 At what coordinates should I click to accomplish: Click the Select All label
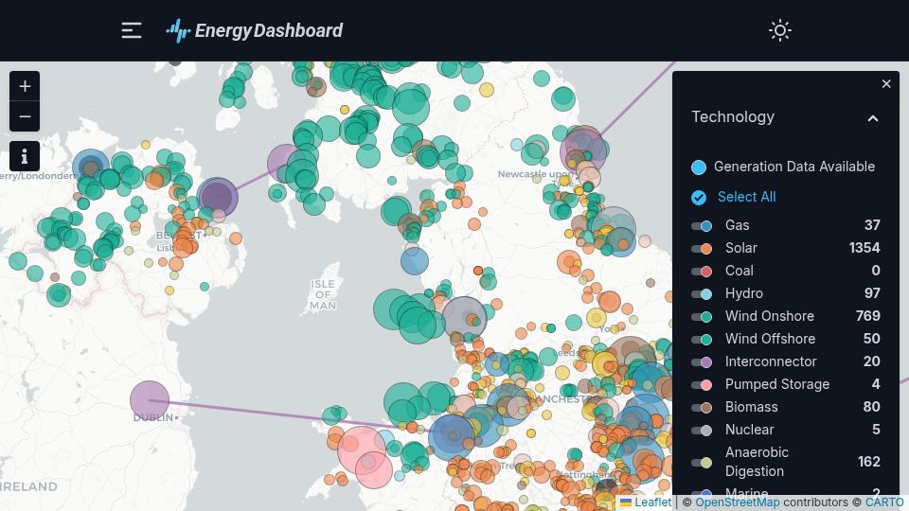tap(747, 197)
